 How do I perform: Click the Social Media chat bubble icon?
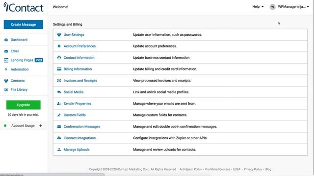(x=59, y=92)
